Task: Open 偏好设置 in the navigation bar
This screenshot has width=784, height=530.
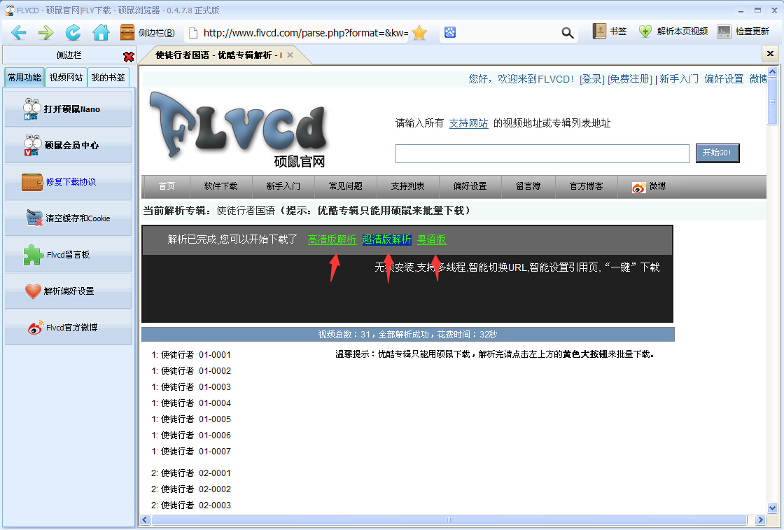Action: click(x=470, y=186)
